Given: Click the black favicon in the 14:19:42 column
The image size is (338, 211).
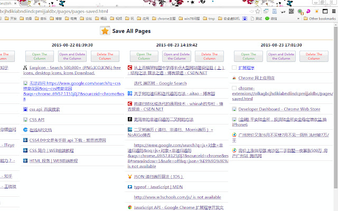Looking at the screenshot, I should (130, 119).
